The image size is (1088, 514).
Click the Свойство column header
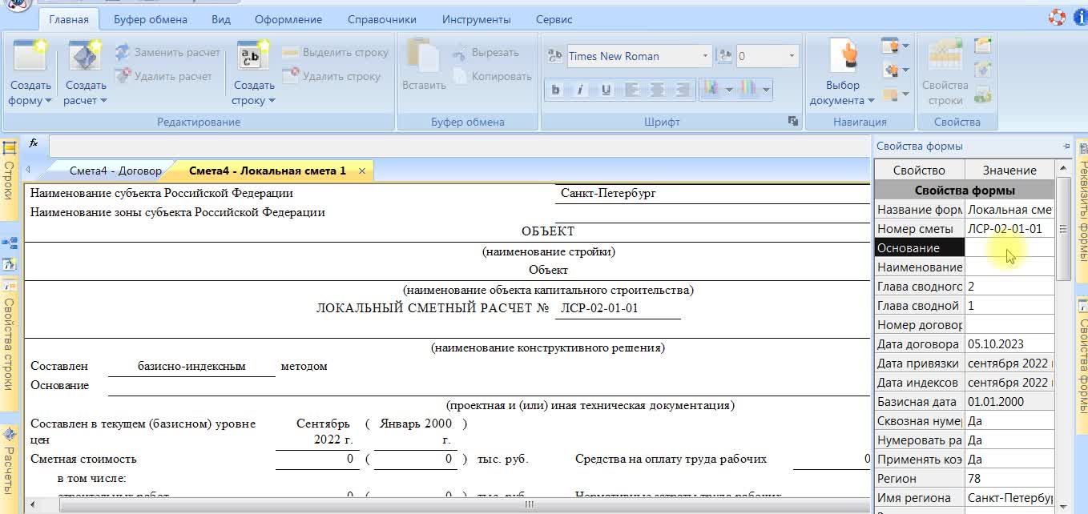pyautogui.click(x=919, y=170)
